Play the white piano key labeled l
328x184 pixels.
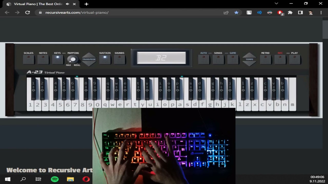click(x=240, y=105)
